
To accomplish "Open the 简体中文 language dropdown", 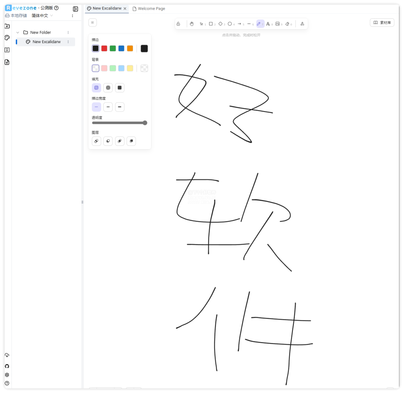I will click(x=40, y=15).
